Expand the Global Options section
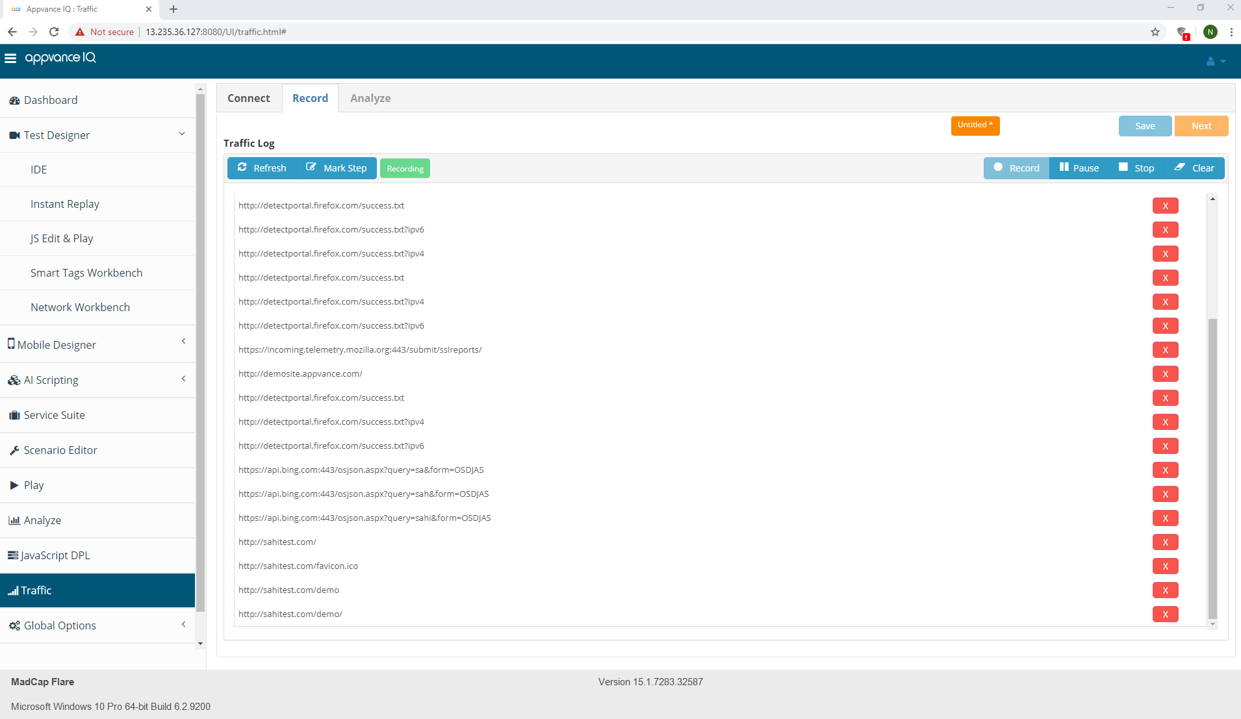1241x719 pixels. pyautogui.click(x=97, y=625)
